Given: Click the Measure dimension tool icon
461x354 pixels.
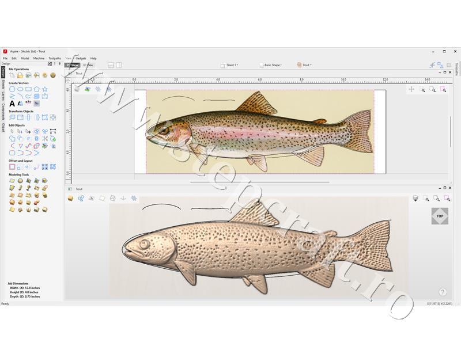Looking at the screenshot, I should tap(53, 131).
